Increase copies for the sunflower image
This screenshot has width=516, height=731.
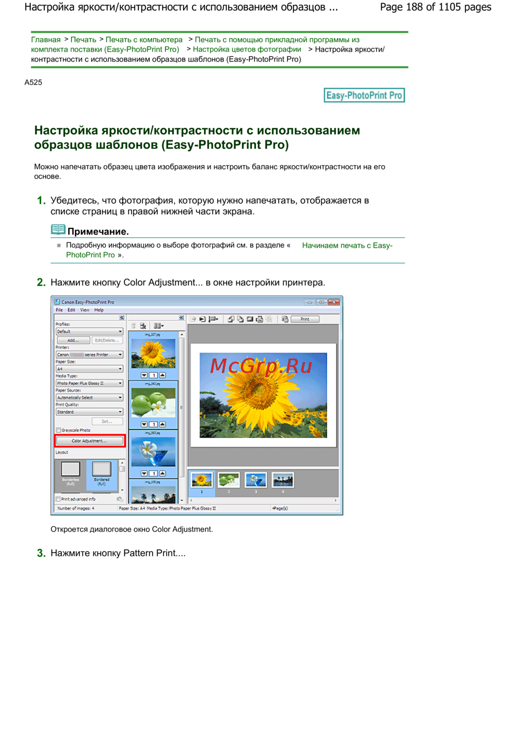(x=163, y=375)
